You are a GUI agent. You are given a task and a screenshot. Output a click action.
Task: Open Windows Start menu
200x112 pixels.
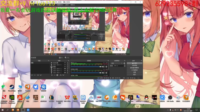coord(2,110)
